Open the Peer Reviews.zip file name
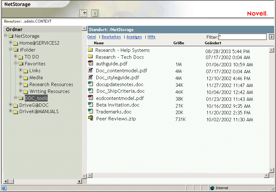This screenshot has width=276, height=192. [x=116, y=119]
